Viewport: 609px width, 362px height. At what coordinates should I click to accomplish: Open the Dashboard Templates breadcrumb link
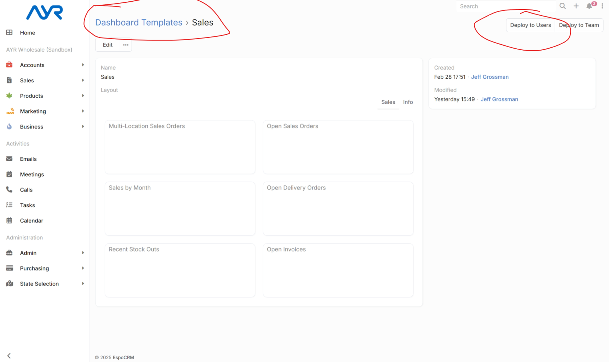[x=139, y=23]
